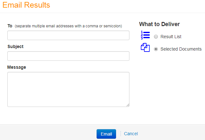Focus the To email address field
Screen dimensions: 205x140
pos(68,35)
